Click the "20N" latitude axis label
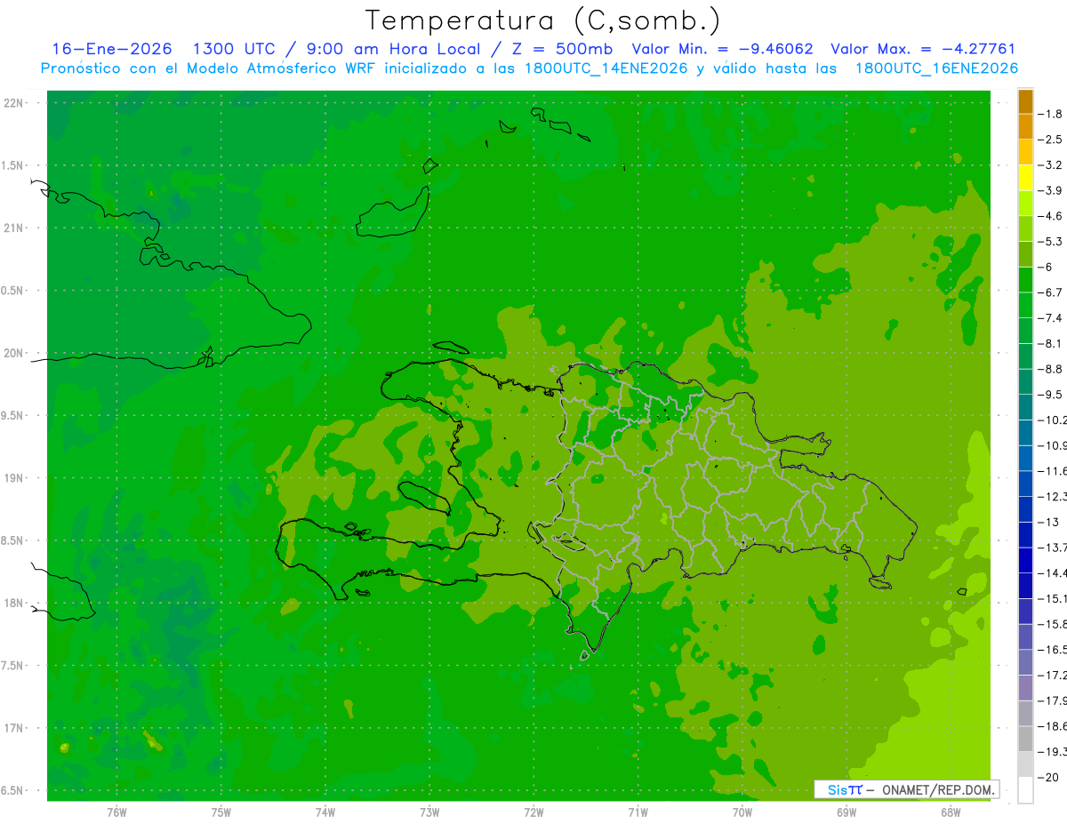The image size is (1067, 824). click(x=15, y=353)
